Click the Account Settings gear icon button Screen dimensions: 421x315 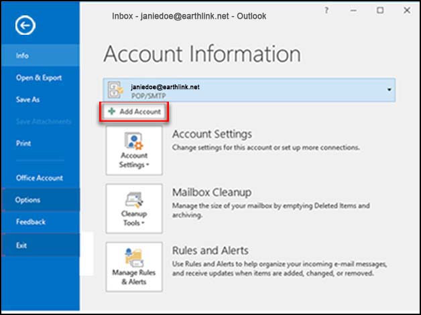(x=134, y=150)
